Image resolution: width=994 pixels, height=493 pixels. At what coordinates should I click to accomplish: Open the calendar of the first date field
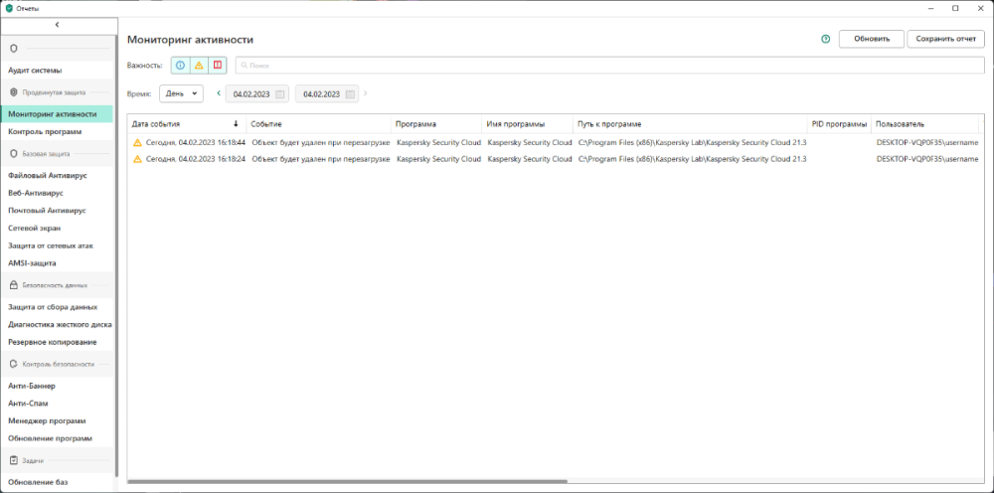pos(280,93)
